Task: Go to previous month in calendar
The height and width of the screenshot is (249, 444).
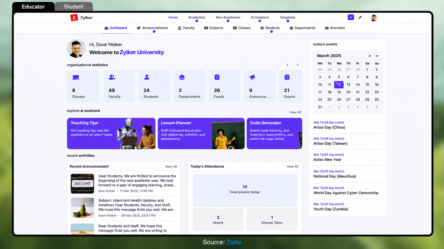Action: pyautogui.click(x=370, y=56)
